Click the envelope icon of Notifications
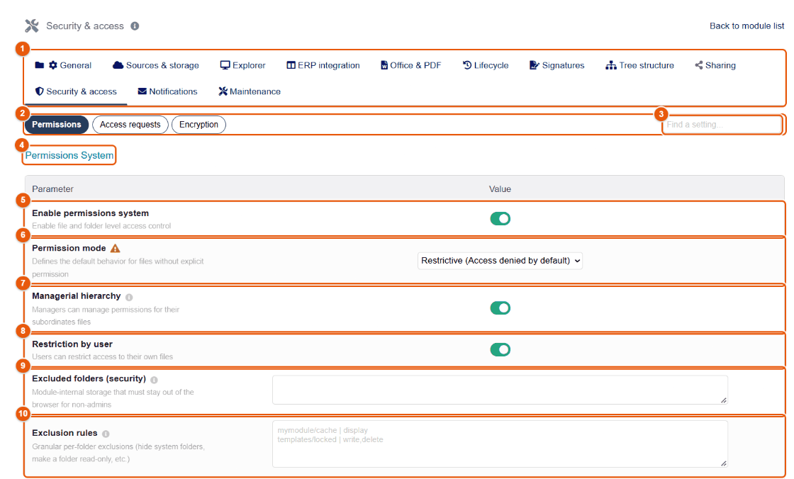This screenshot has width=794, height=479. [142, 91]
